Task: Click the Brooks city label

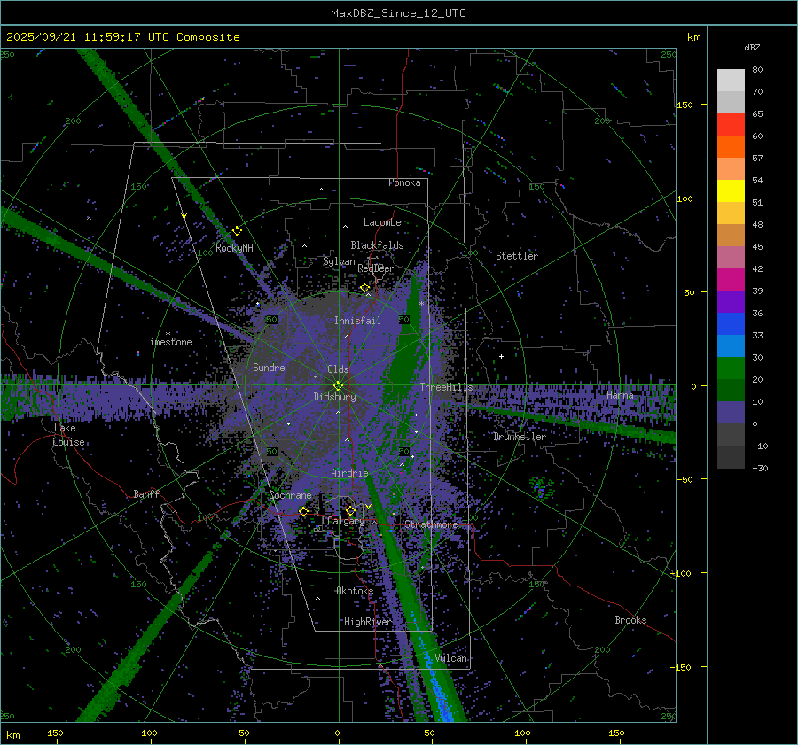Action: point(630,620)
